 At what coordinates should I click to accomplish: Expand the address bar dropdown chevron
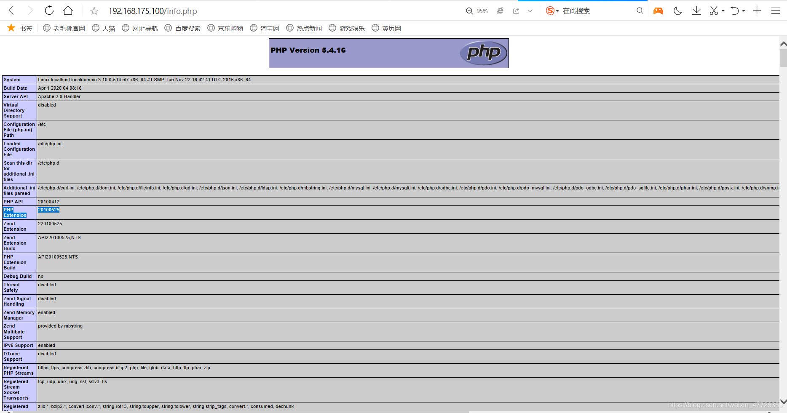click(530, 11)
